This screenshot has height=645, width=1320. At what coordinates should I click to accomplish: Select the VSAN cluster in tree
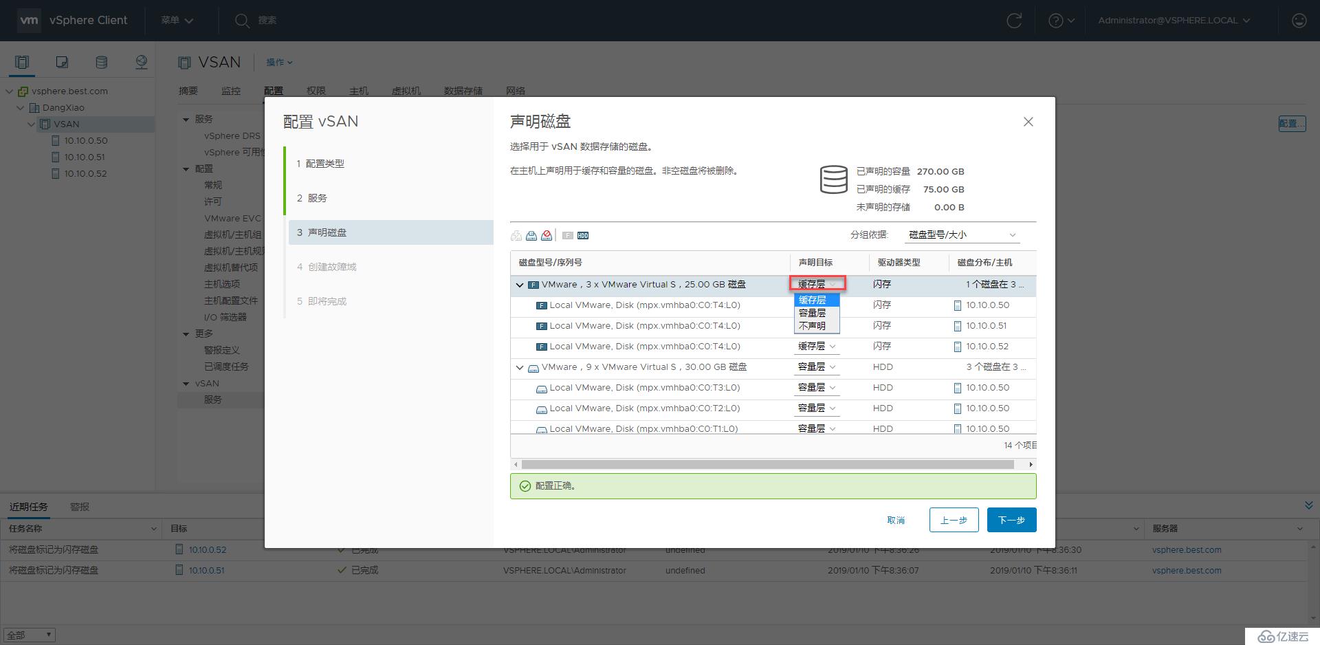click(67, 124)
